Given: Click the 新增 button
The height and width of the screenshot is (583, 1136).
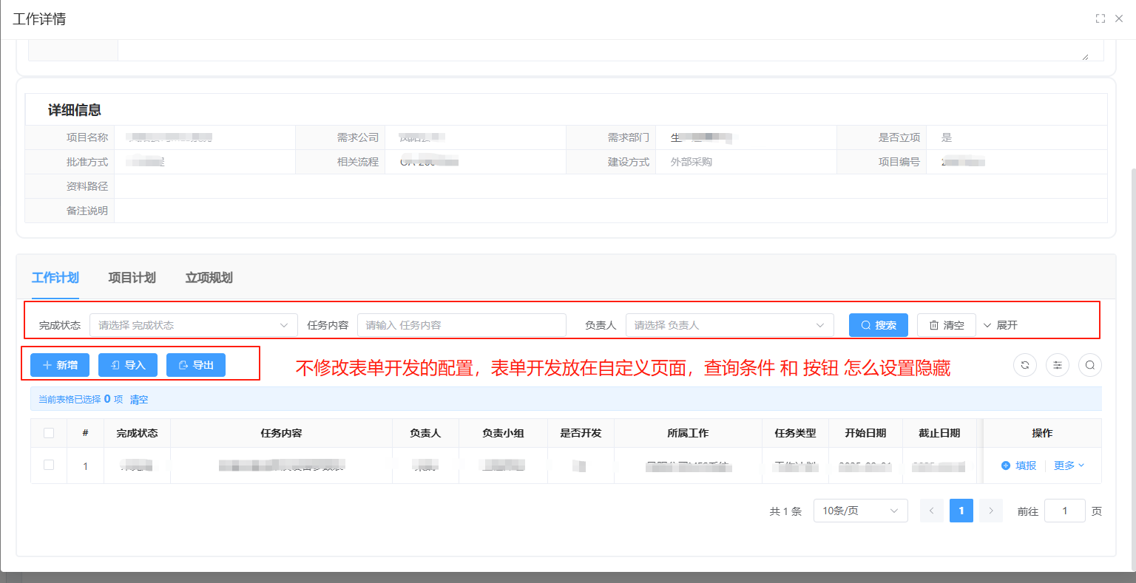Looking at the screenshot, I should click(60, 365).
